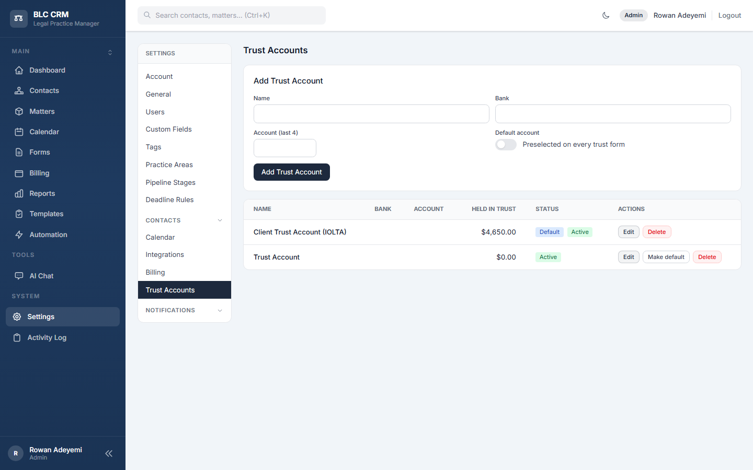Toggle dark mode with moon icon

click(606, 16)
